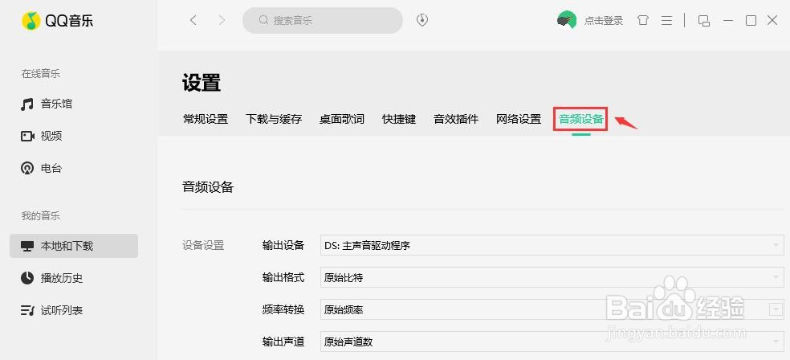Switch to the 常规设置 tab
790x360 pixels.
pos(206,120)
